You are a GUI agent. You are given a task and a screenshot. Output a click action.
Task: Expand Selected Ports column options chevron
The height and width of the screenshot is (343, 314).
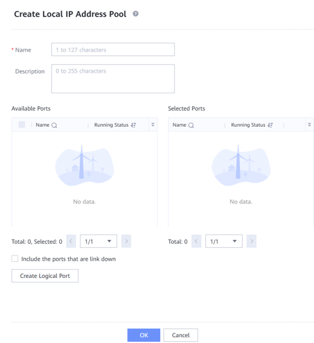point(309,124)
